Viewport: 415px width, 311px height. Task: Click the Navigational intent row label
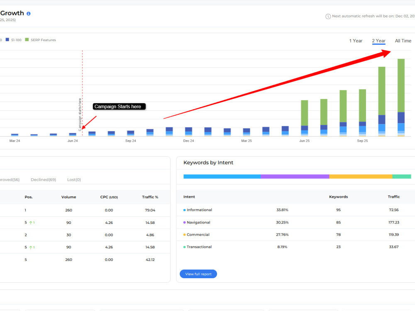point(198,222)
